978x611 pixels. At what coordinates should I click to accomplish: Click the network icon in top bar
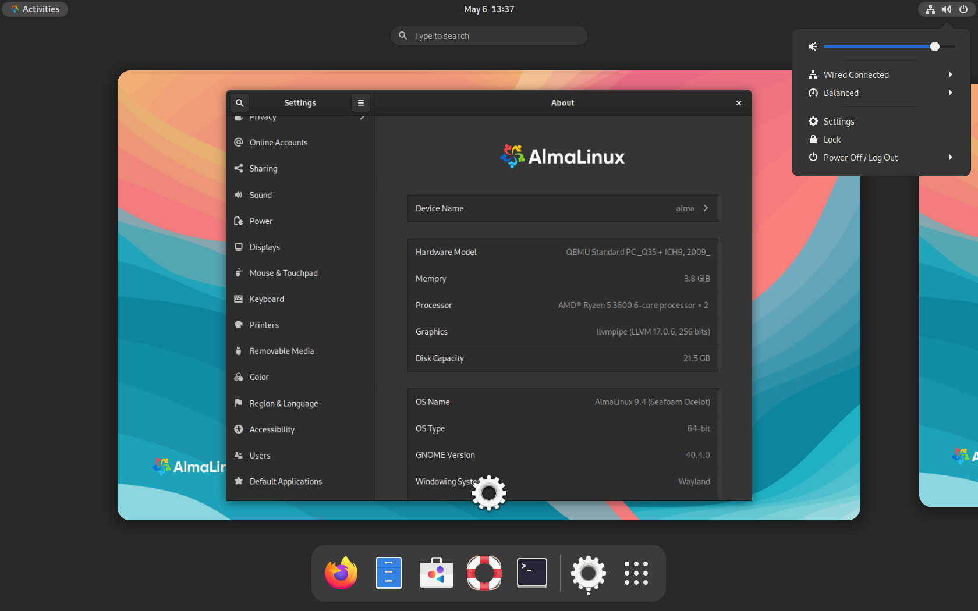[x=931, y=9]
